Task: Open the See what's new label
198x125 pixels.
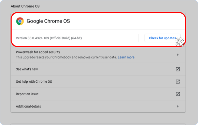Action: [x=27, y=69]
